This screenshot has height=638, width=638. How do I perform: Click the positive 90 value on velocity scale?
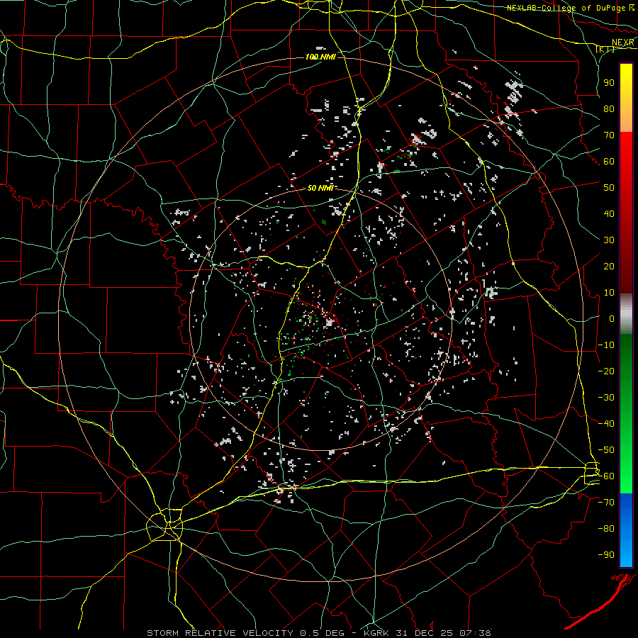[x=609, y=83]
